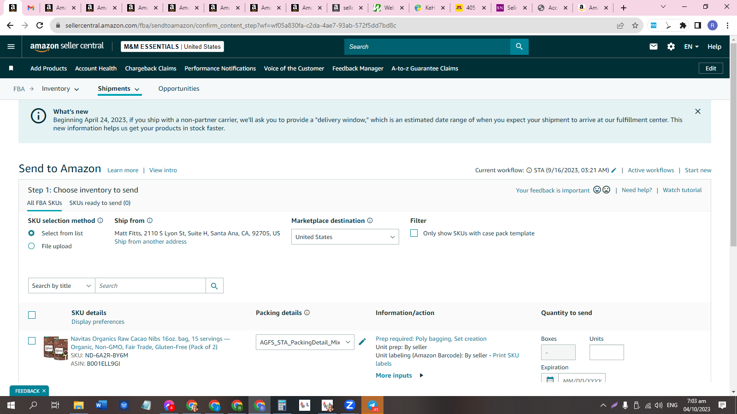Image resolution: width=737 pixels, height=414 pixels.
Task: Click the info icon next to Packing details
Action: [x=307, y=313]
